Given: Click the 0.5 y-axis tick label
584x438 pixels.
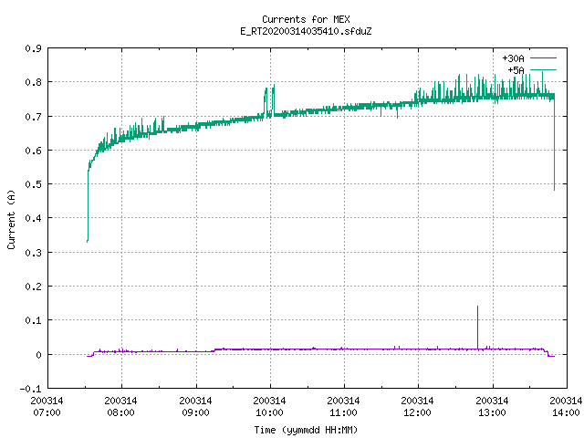Looking at the screenshot, I should 33,184.
